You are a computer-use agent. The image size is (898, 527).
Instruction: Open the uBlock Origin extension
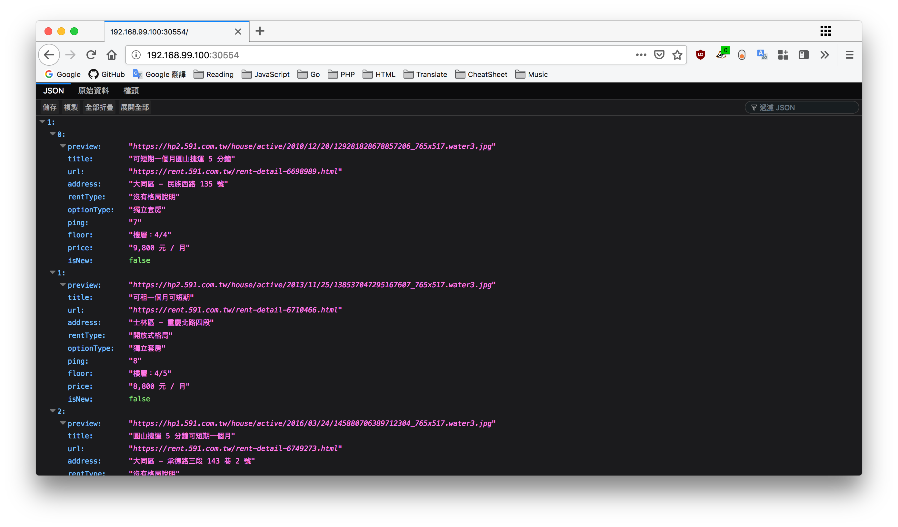pos(700,55)
